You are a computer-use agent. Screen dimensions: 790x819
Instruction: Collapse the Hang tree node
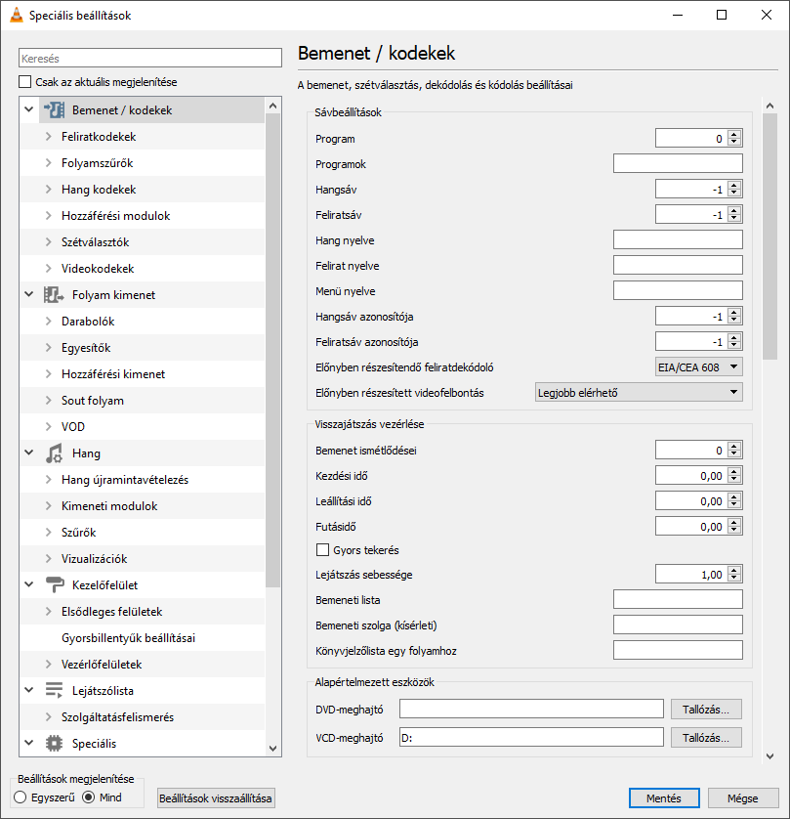(29, 453)
